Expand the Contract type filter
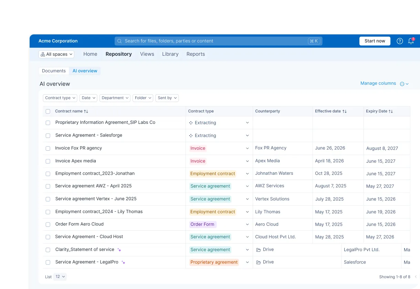 tap(60, 98)
